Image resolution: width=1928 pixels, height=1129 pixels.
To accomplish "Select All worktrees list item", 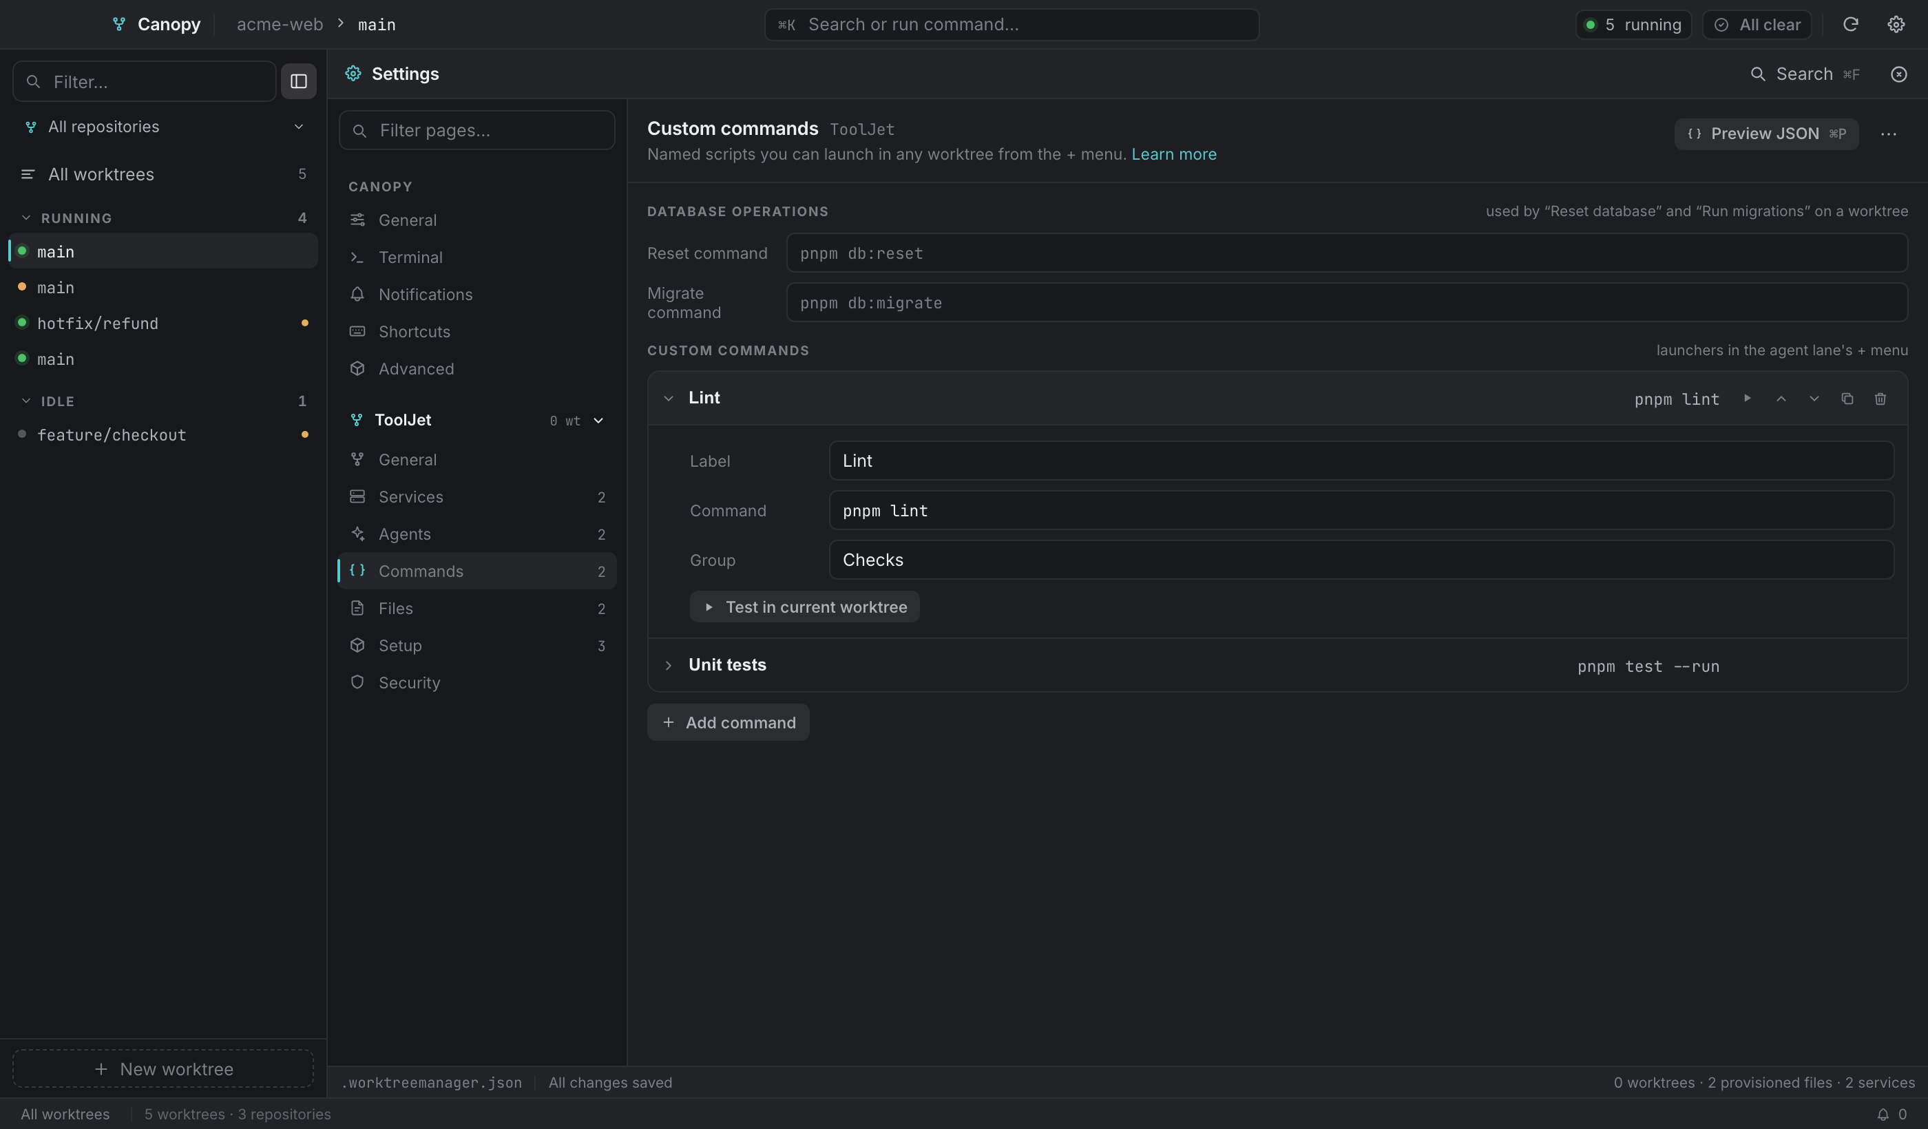I will tap(163, 174).
